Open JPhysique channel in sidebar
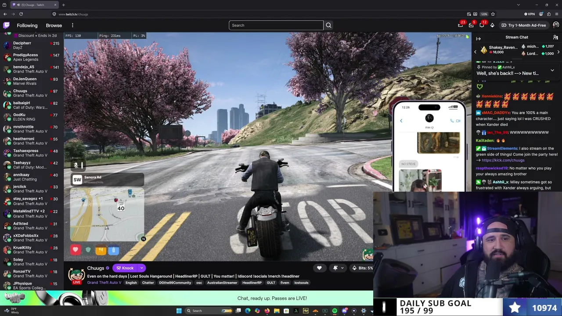Viewport: 562px width, 316px height. [x=31, y=286]
